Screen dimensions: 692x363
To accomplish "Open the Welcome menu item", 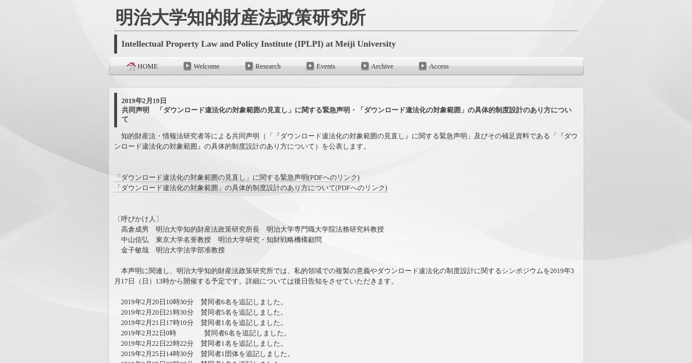I will (x=201, y=66).
